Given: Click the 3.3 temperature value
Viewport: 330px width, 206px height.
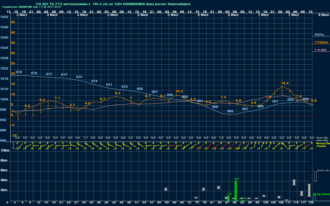Looking at the screenshot, I should click(27, 106).
